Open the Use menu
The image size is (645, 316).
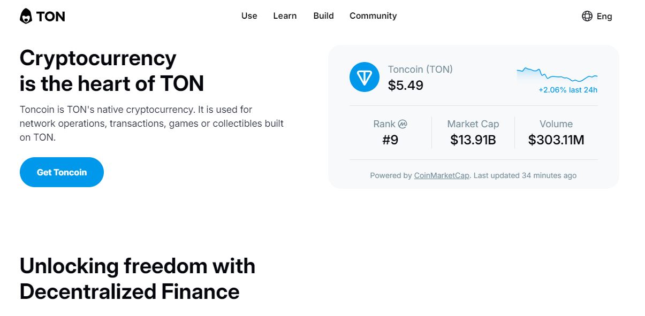(249, 16)
